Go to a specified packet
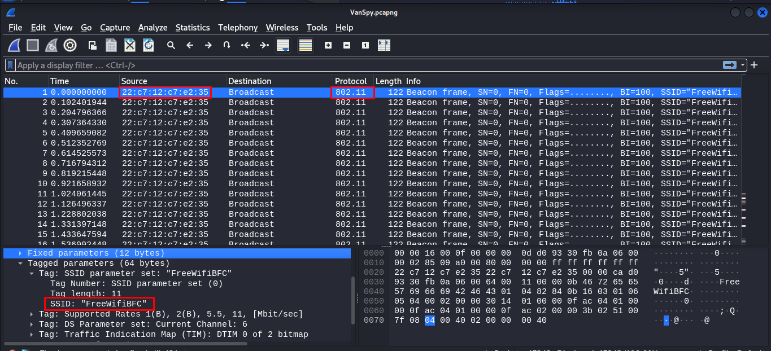Viewport: 771px width, 351px height. tap(227, 45)
